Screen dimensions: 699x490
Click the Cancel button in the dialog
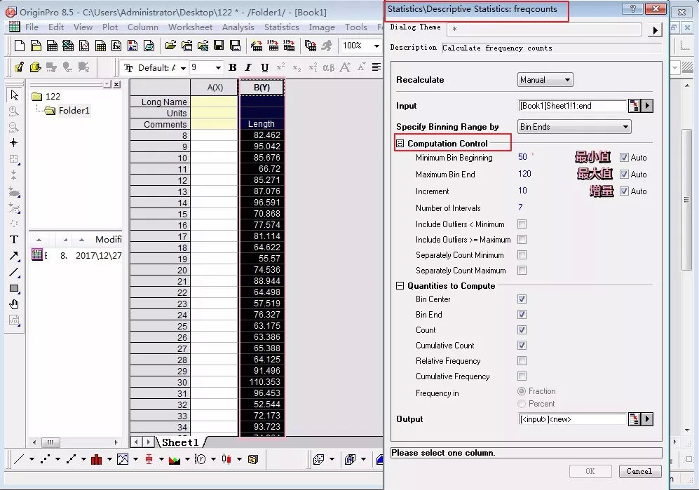[x=639, y=471]
